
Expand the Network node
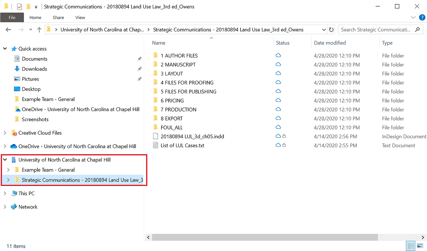pyautogui.click(x=5, y=207)
